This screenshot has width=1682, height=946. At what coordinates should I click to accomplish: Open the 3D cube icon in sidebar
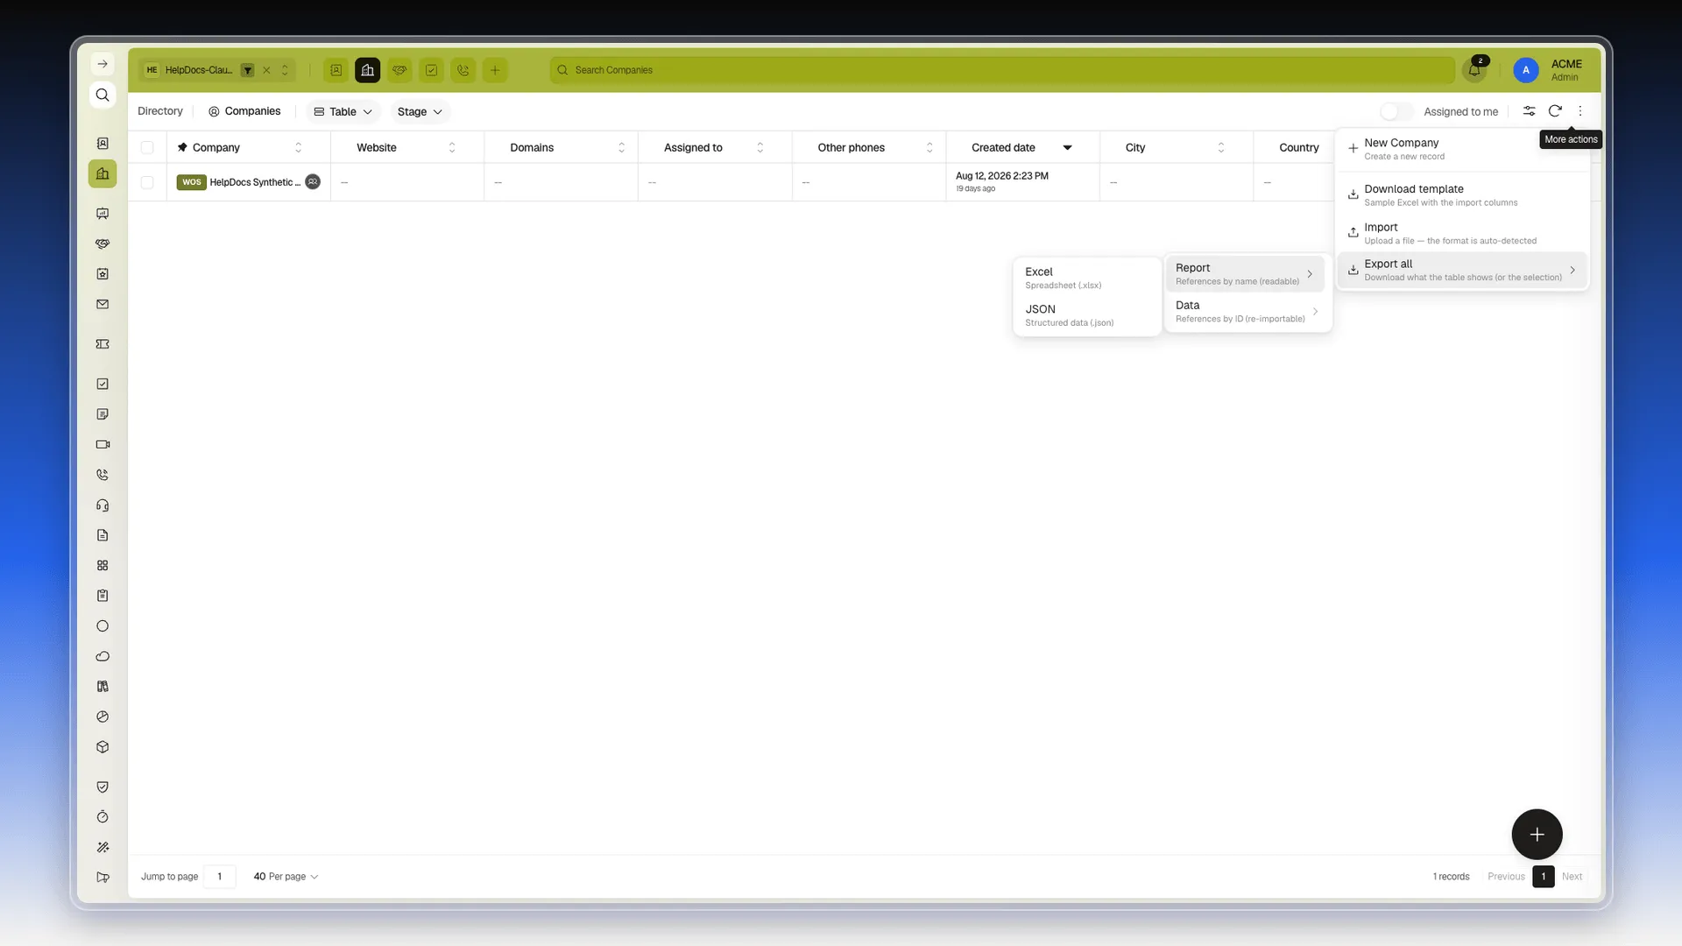click(102, 747)
